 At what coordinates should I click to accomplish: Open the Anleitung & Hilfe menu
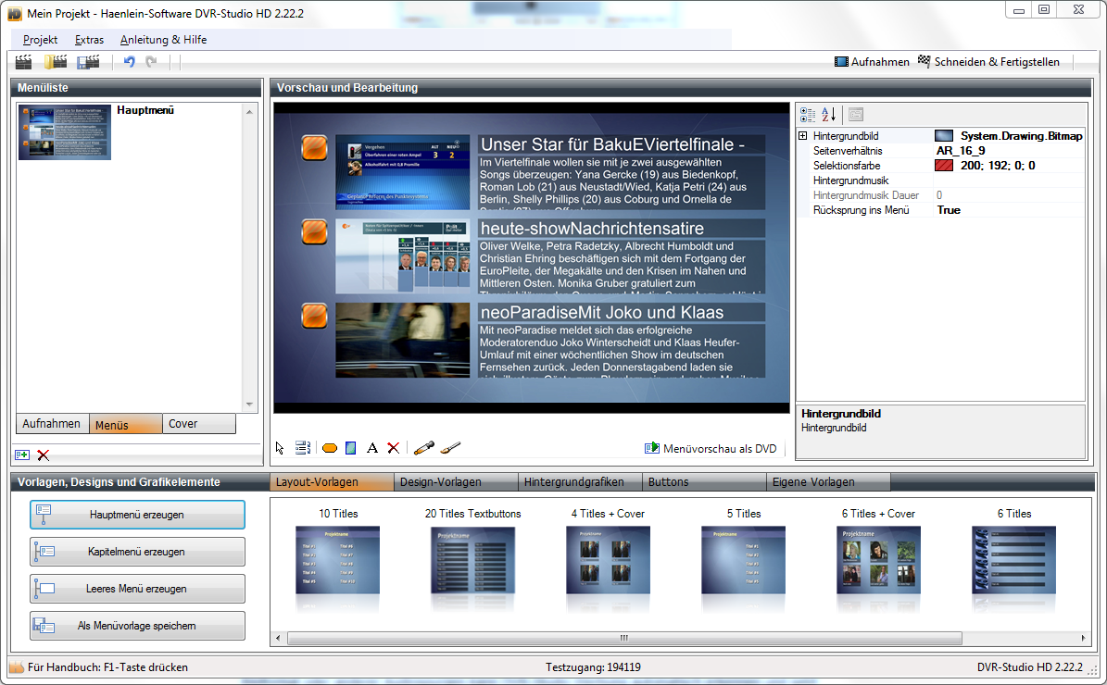pyautogui.click(x=163, y=40)
